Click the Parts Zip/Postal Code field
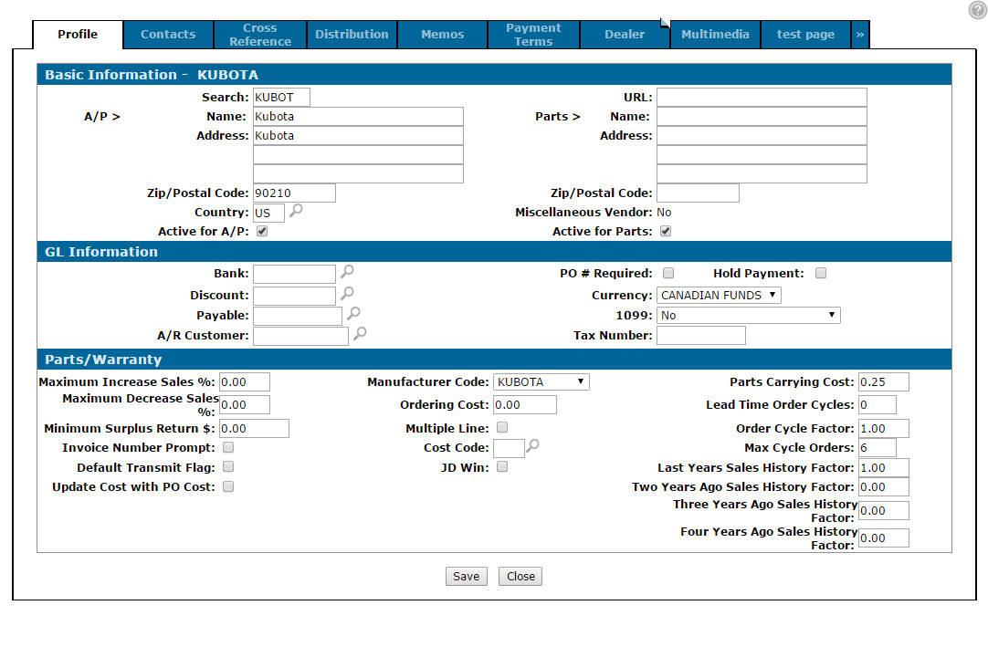Image resolution: width=988 pixels, height=647 pixels. click(x=699, y=193)
